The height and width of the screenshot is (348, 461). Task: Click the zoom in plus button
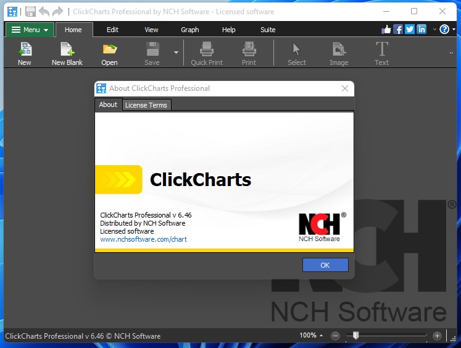[x=437, y=336]
